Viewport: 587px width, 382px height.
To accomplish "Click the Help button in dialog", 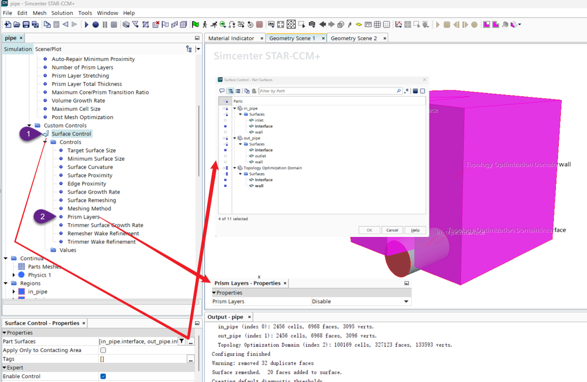I will click(x=415, y=230).
